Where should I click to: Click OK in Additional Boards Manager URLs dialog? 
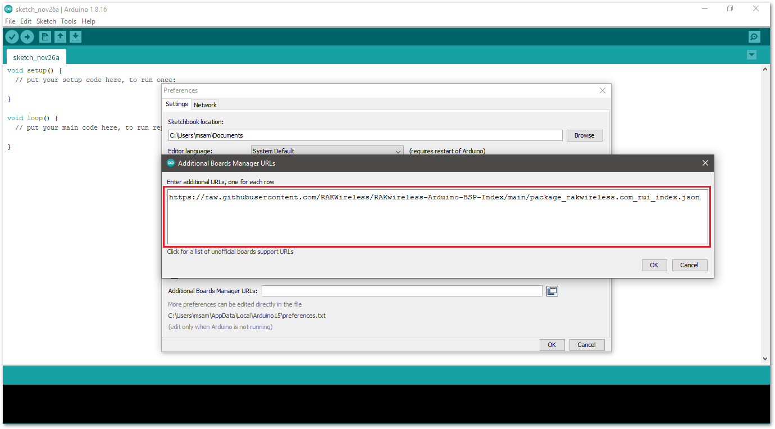pyautogui.click(x=654, y=265)
